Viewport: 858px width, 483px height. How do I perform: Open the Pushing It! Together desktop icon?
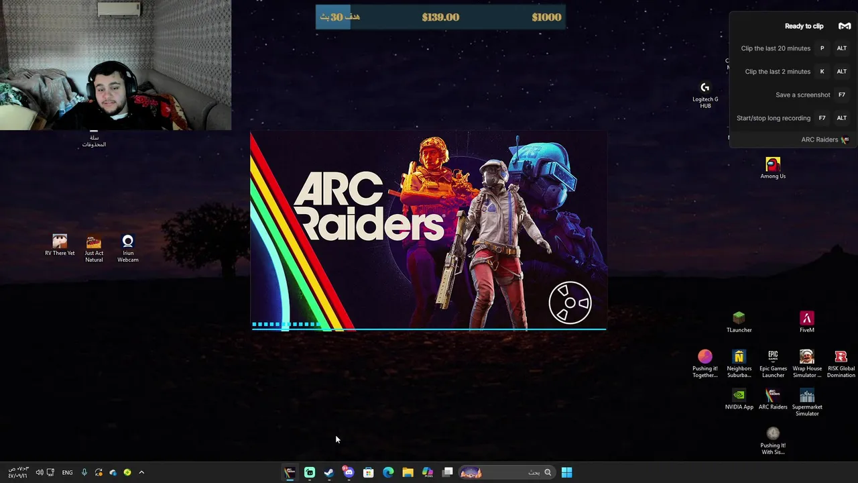(704, 364)
